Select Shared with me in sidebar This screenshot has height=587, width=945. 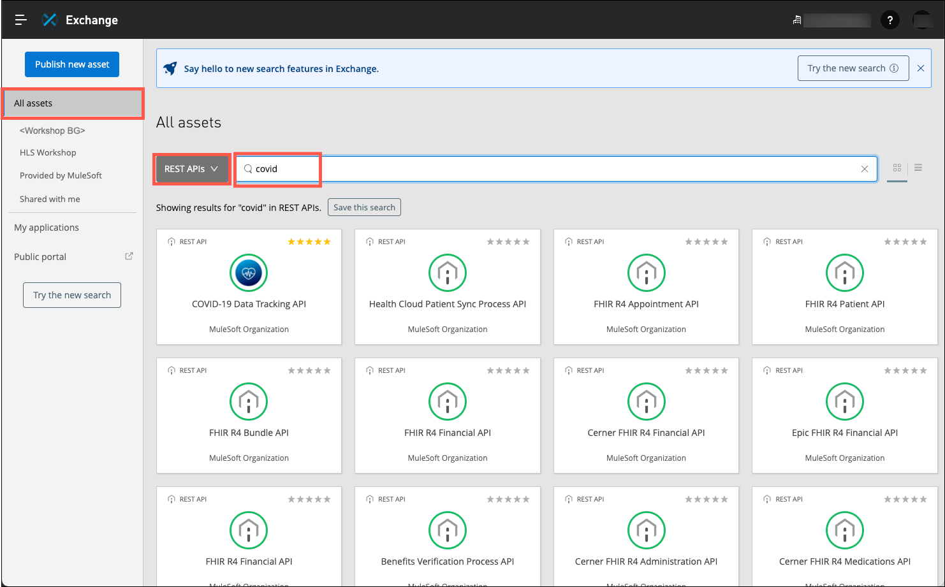coord(50,199)
